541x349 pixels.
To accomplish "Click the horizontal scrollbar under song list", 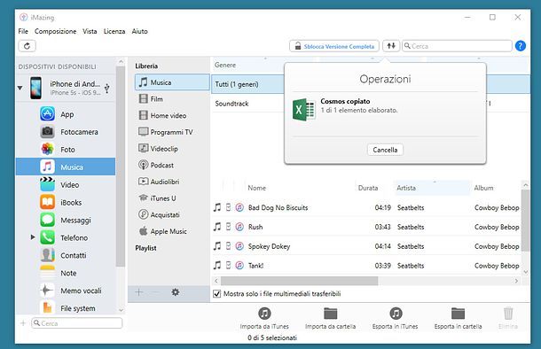I will [299, 281].
